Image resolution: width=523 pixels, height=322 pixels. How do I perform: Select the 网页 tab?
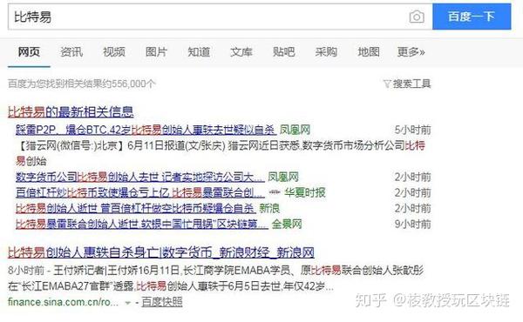coord(29,52)
